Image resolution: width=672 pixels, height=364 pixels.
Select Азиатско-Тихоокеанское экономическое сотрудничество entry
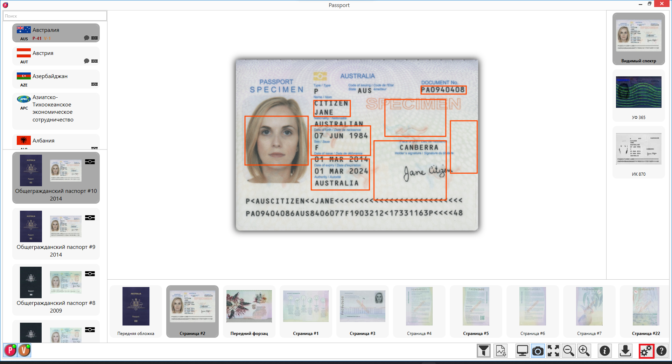(56, 111)
